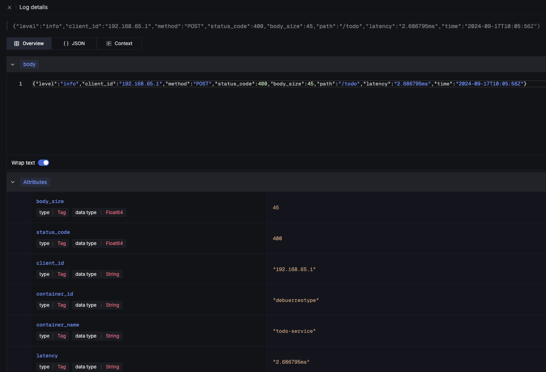Toggle the Wrap text switch

pos(44,163)
